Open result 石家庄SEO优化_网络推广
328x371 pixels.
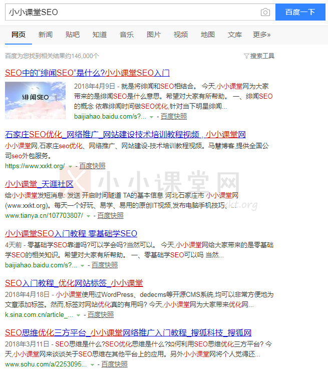pos(125,135)
